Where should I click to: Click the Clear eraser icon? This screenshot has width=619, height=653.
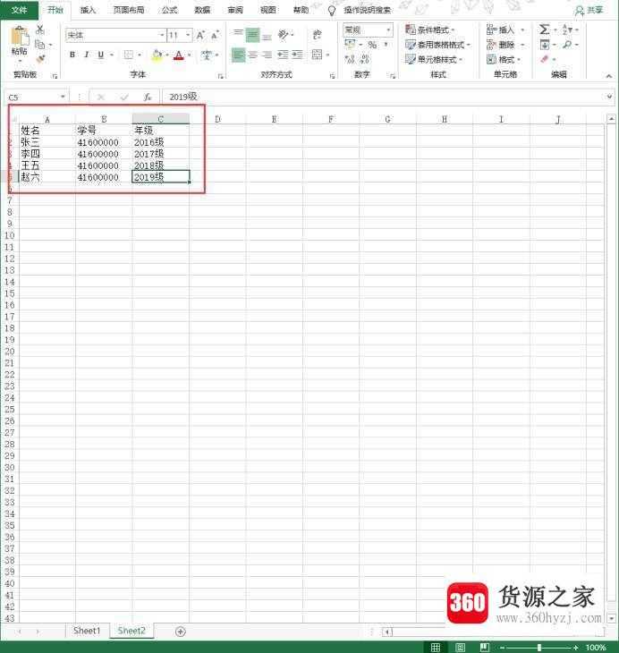[x=545, y=59]
